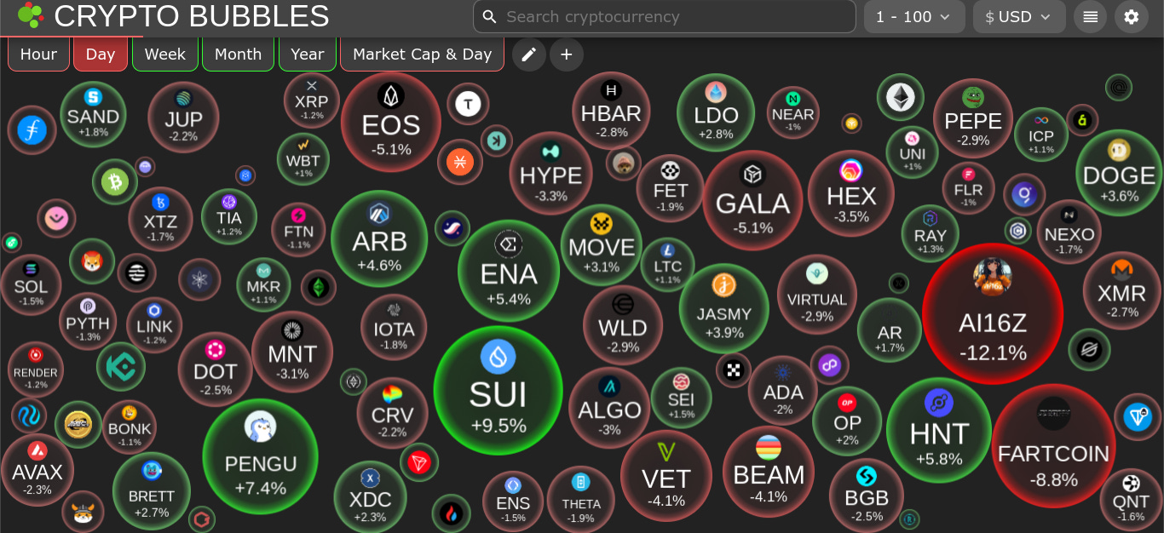
Task: Select the VIRTUAL bubble
Action: [x=817, y=295]
